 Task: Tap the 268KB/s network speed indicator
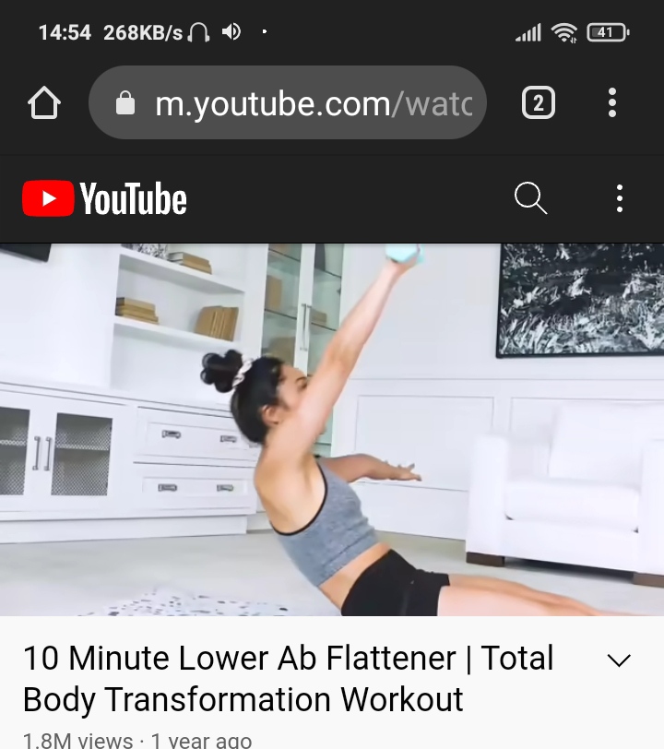click(143, 32)
